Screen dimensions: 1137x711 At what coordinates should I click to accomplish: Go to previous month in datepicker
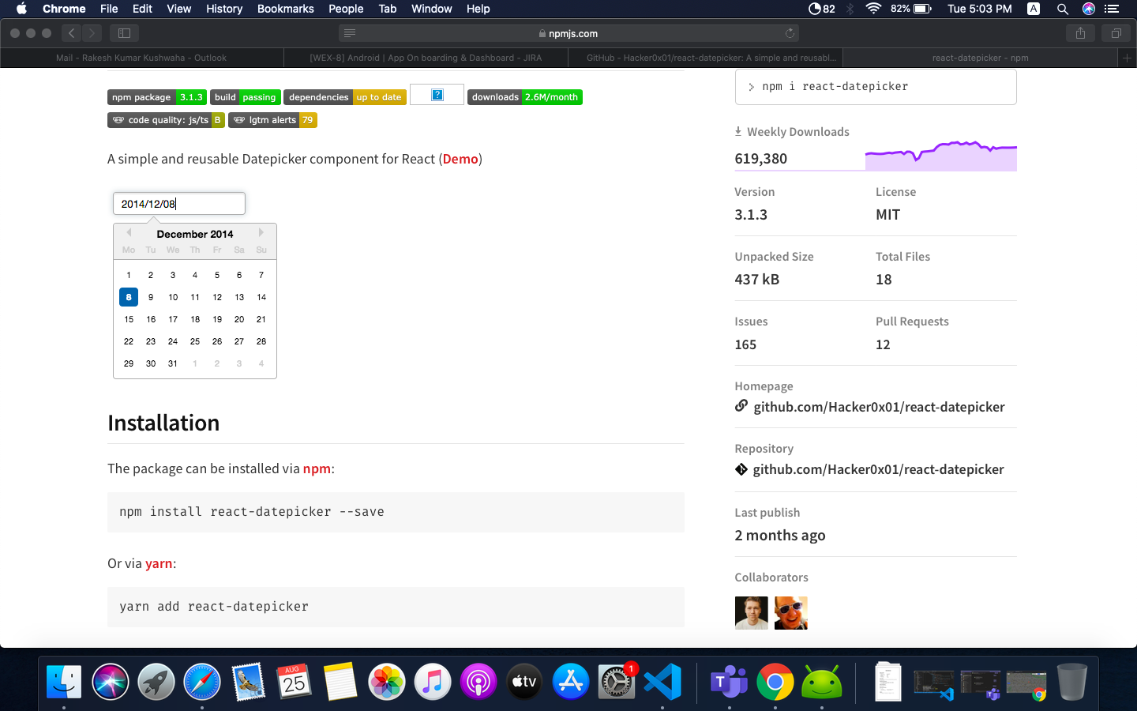[129, 232]
